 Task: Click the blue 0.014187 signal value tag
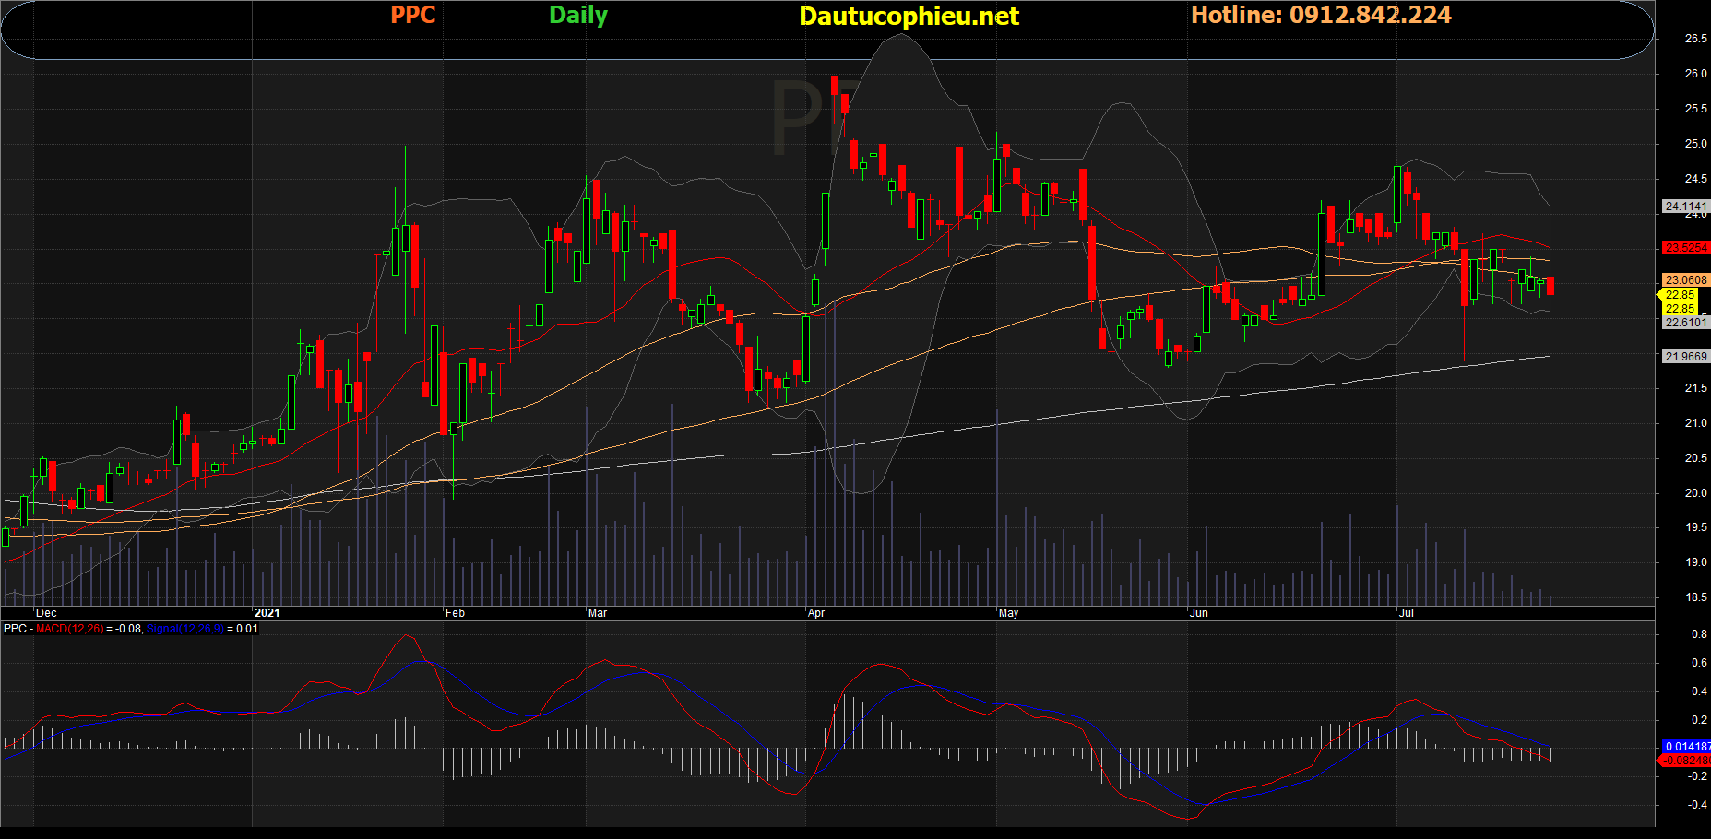coord(1686,746)
